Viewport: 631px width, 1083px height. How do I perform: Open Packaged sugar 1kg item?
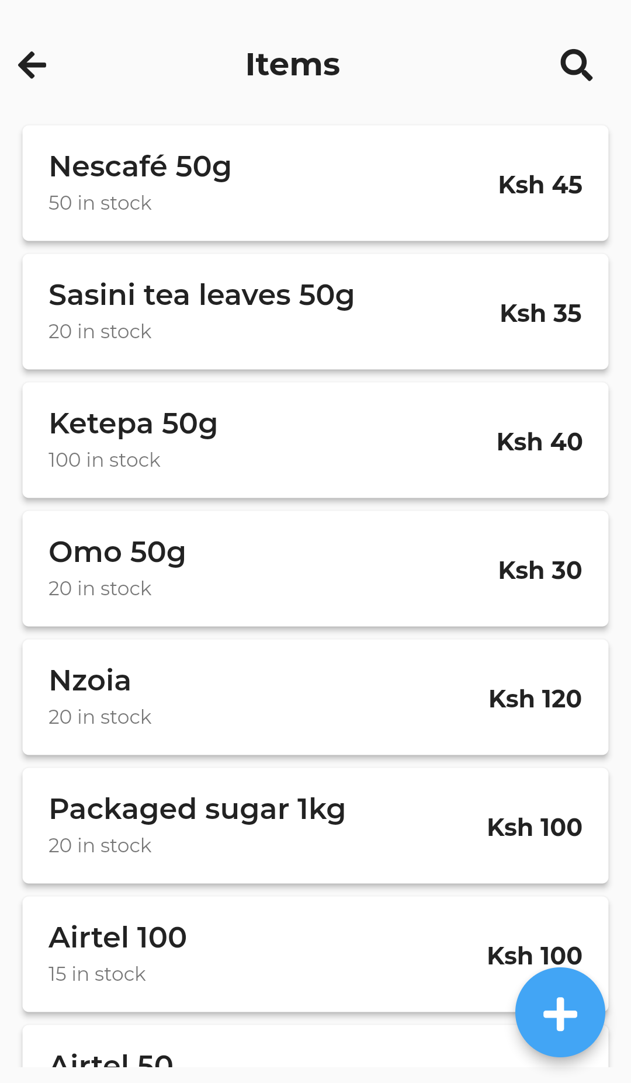[315, 825]
